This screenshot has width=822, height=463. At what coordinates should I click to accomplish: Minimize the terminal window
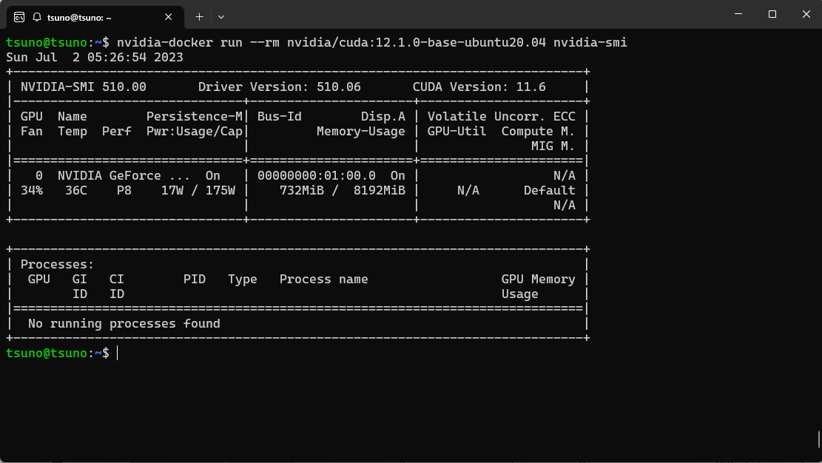(738, 14)
